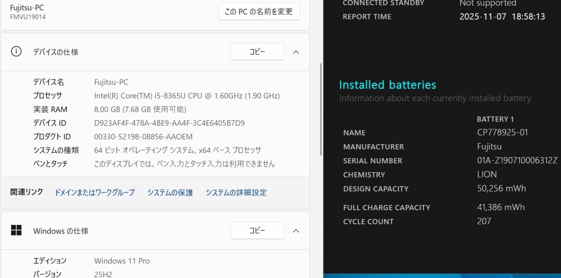
Task: Select the edition value Windows 11 Pro
Action: [x=122, y=261]
